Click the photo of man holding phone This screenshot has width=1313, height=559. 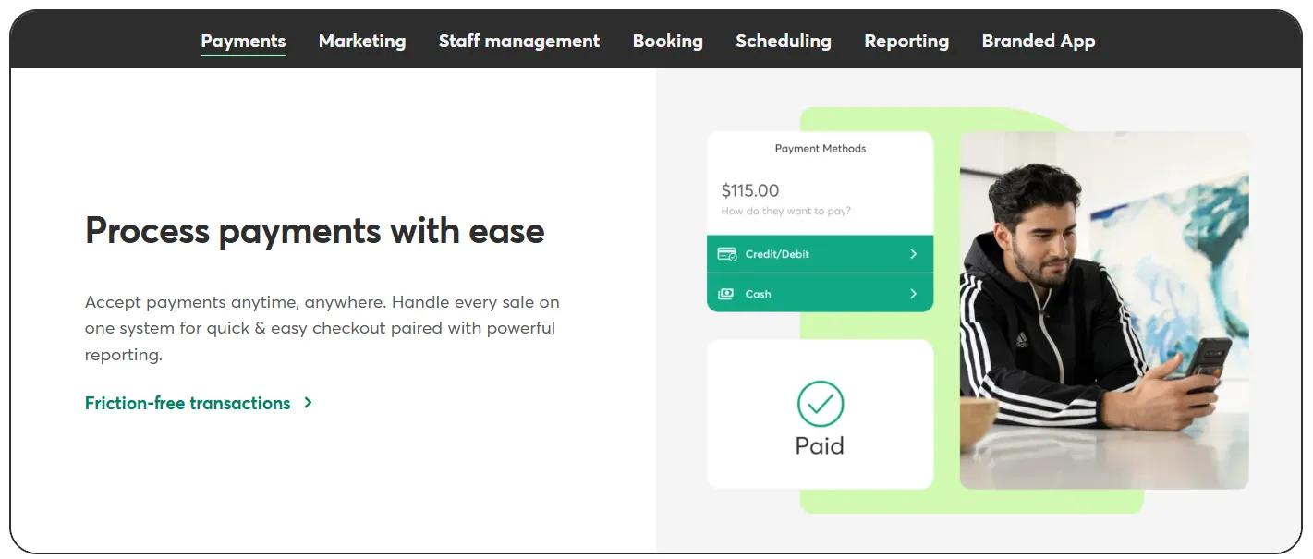(1103, 310)
